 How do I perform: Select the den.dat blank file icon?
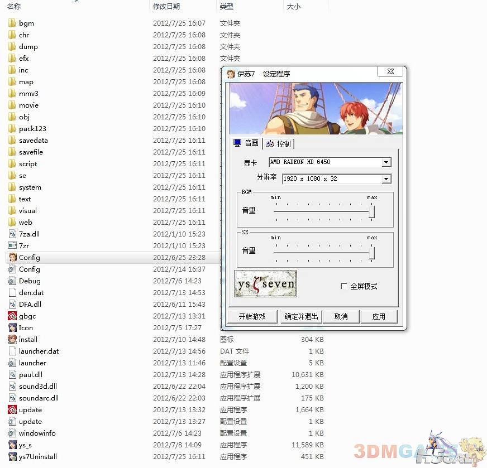pos(12,292)
